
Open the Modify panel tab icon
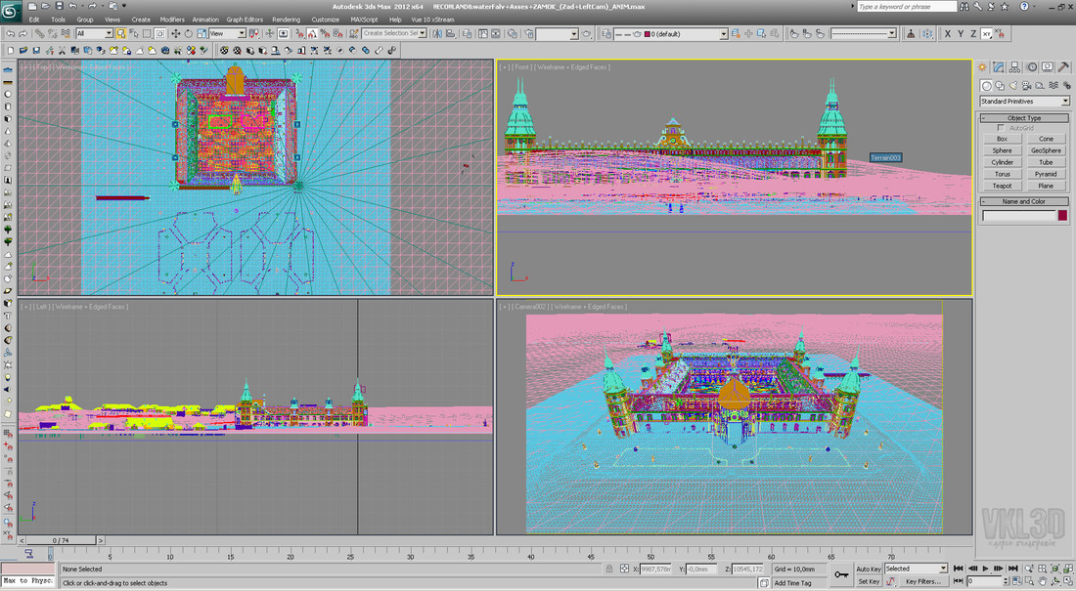[x=999, y=67]
